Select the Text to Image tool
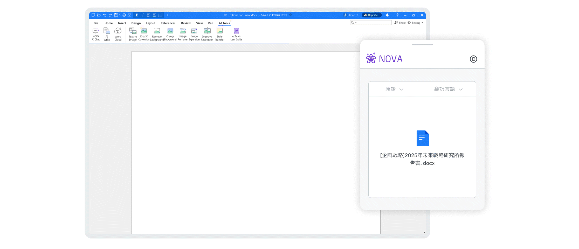Screen dimensions: 579x249 tap(133, 34)
